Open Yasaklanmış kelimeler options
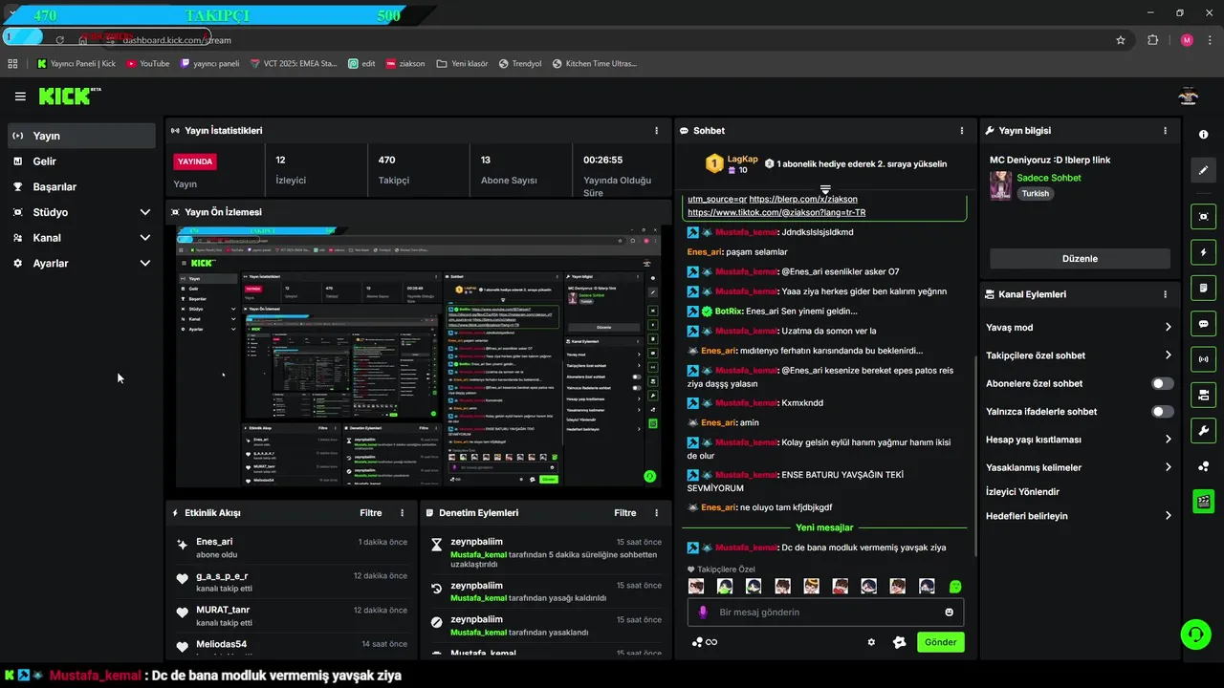Screen dimensions: 1224x688 pos(1079,467)
